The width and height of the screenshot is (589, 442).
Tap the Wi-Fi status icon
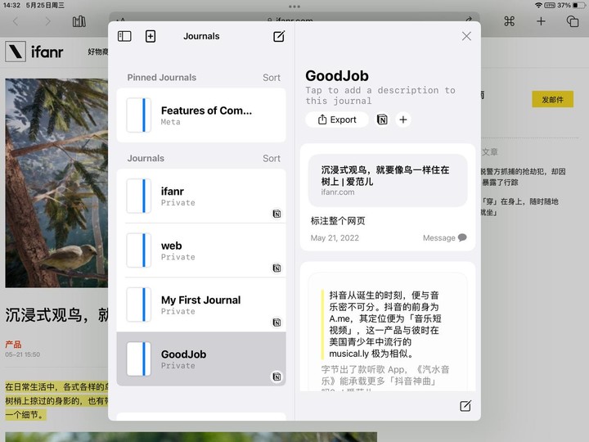click(538, 5)
